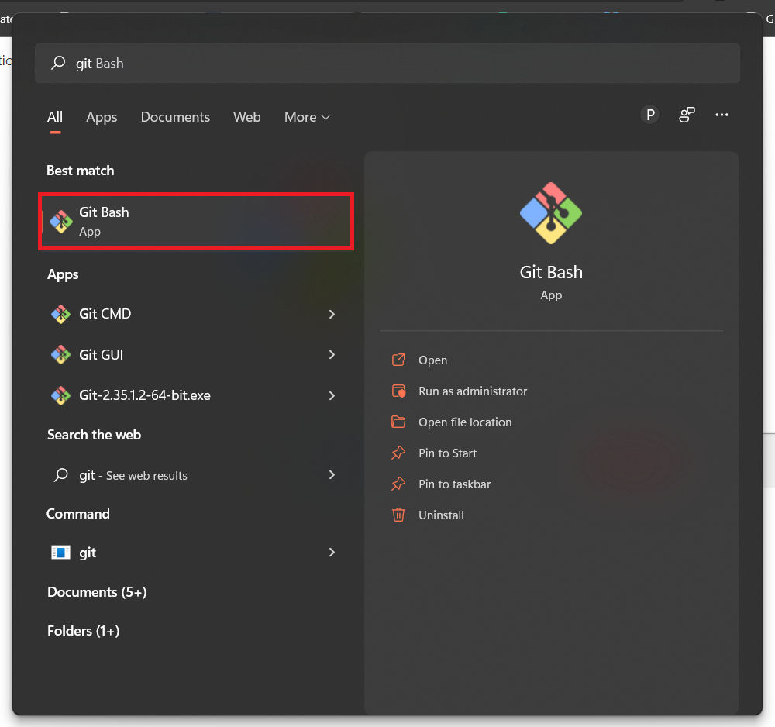Select the All filter tab
The height and width of the screenshot is (727, 775).
(55, 117)
